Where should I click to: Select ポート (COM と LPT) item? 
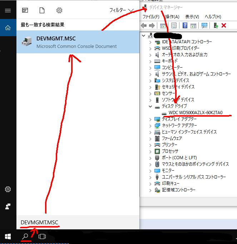(179, 158)
